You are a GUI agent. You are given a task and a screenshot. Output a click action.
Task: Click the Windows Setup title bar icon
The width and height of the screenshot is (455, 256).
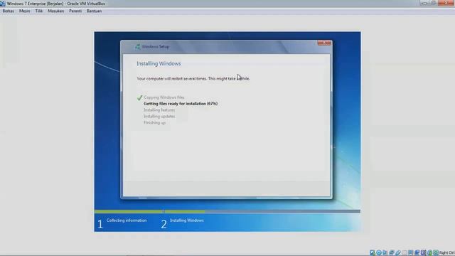point(137,46)
